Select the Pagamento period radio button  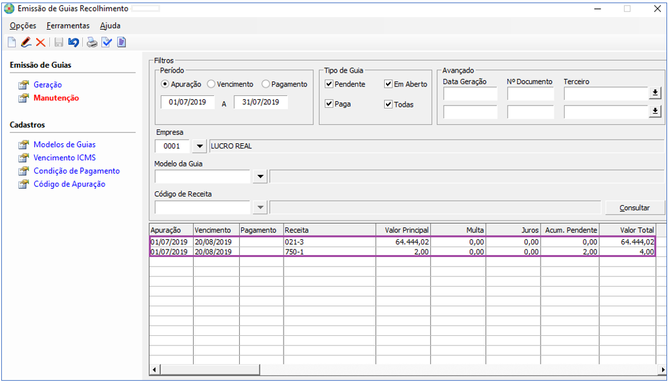[265, 84]
